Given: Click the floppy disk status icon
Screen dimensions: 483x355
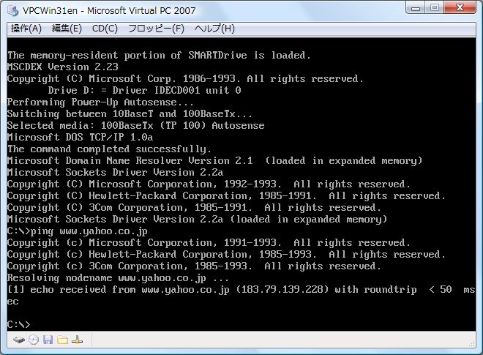Looking at the screenshot, I should coord(48,340).
